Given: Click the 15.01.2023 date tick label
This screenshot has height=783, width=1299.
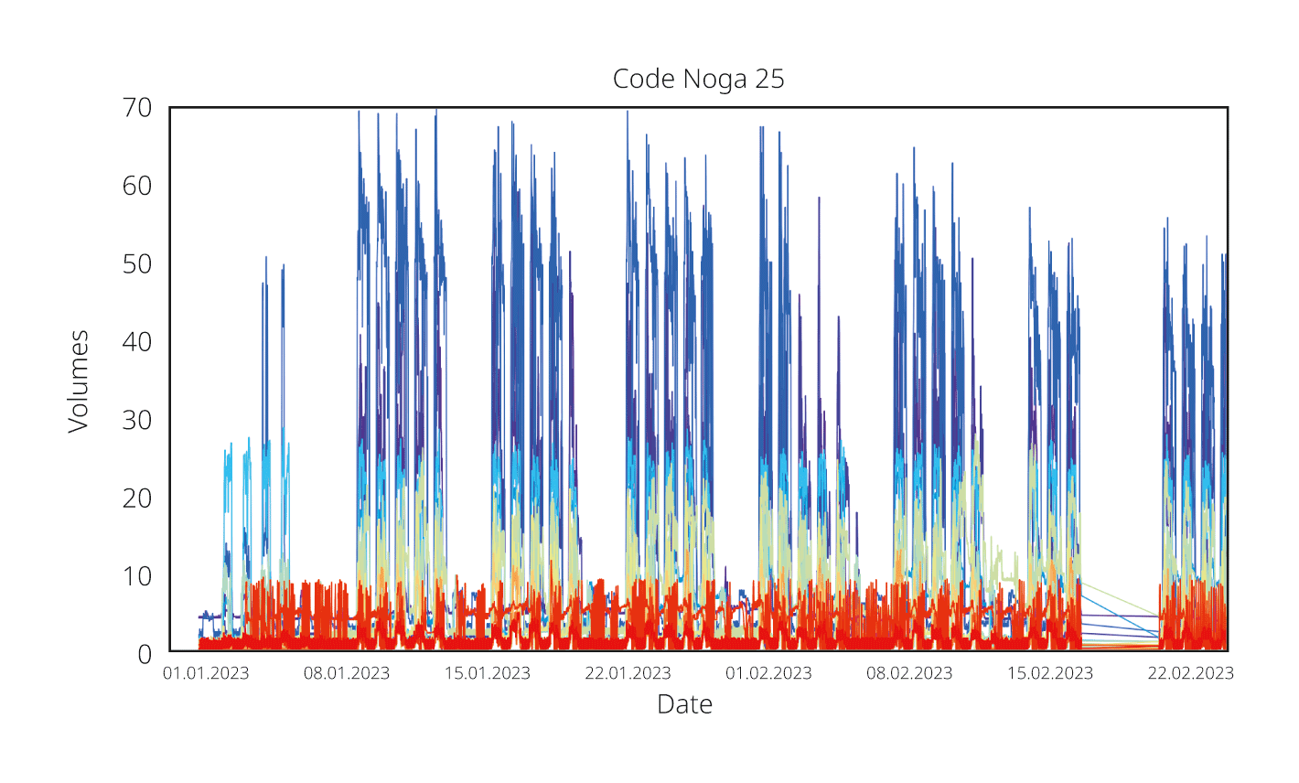Looking at the screenshot, I should pyautogui.click(x=488, y=674).
